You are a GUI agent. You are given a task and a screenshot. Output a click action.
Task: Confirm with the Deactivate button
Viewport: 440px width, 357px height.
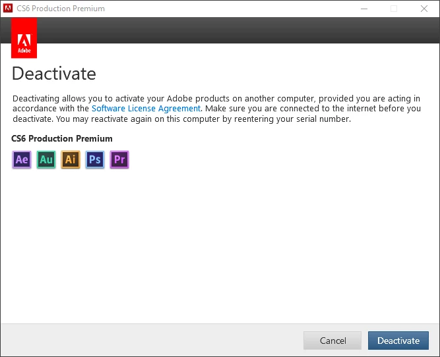(398, 341)
